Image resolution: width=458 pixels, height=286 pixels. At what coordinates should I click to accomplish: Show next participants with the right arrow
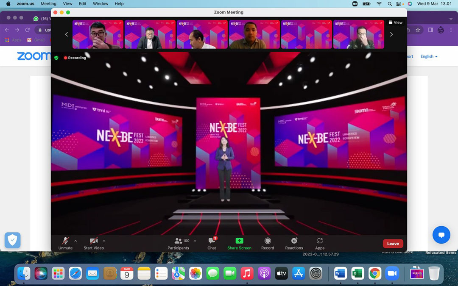[391, 34]
